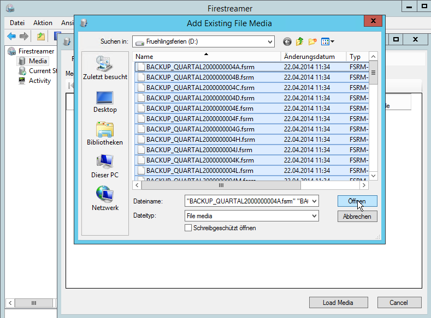The width and height of the screenshot is (431, 318).
Task: Go up one folder level
Action: (300, 41)
